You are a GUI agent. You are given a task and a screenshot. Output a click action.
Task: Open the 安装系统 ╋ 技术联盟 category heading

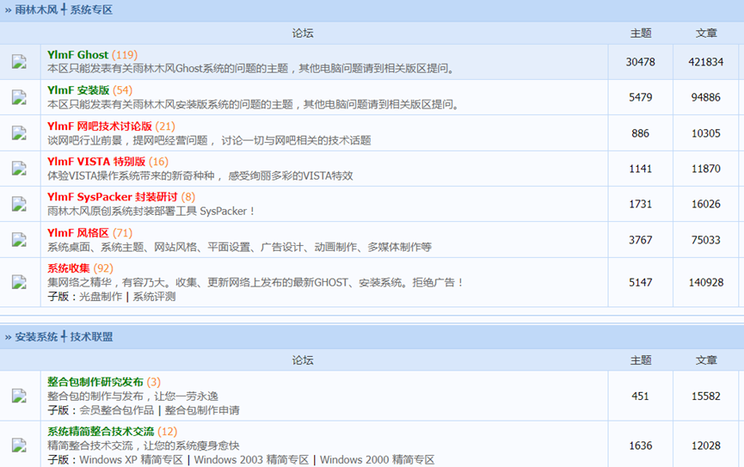click(x=64, y=337)
